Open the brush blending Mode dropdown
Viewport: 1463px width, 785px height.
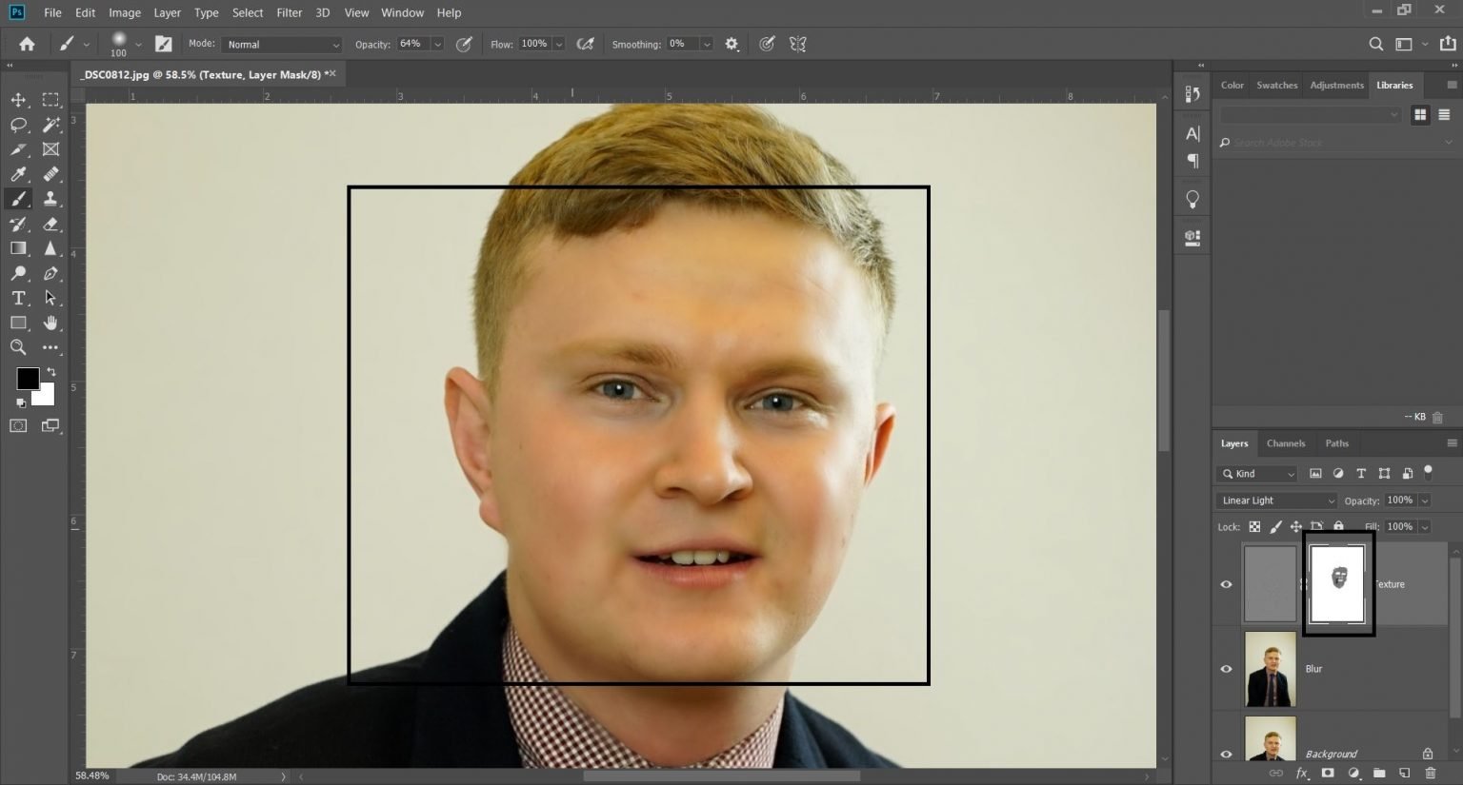281,43
